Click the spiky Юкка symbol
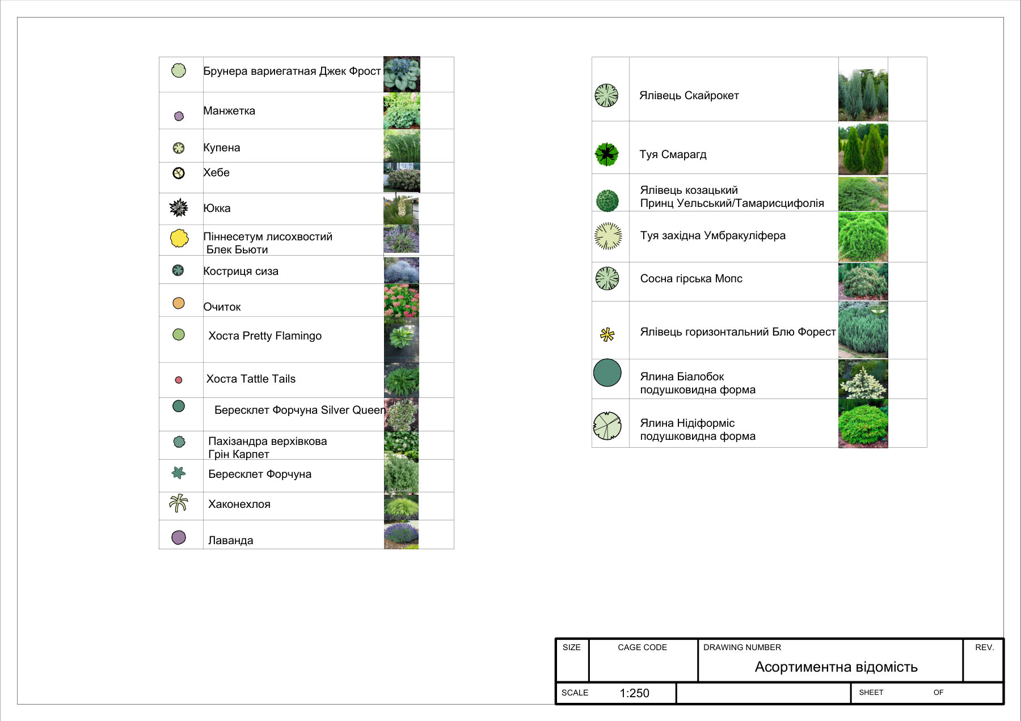 179,208
